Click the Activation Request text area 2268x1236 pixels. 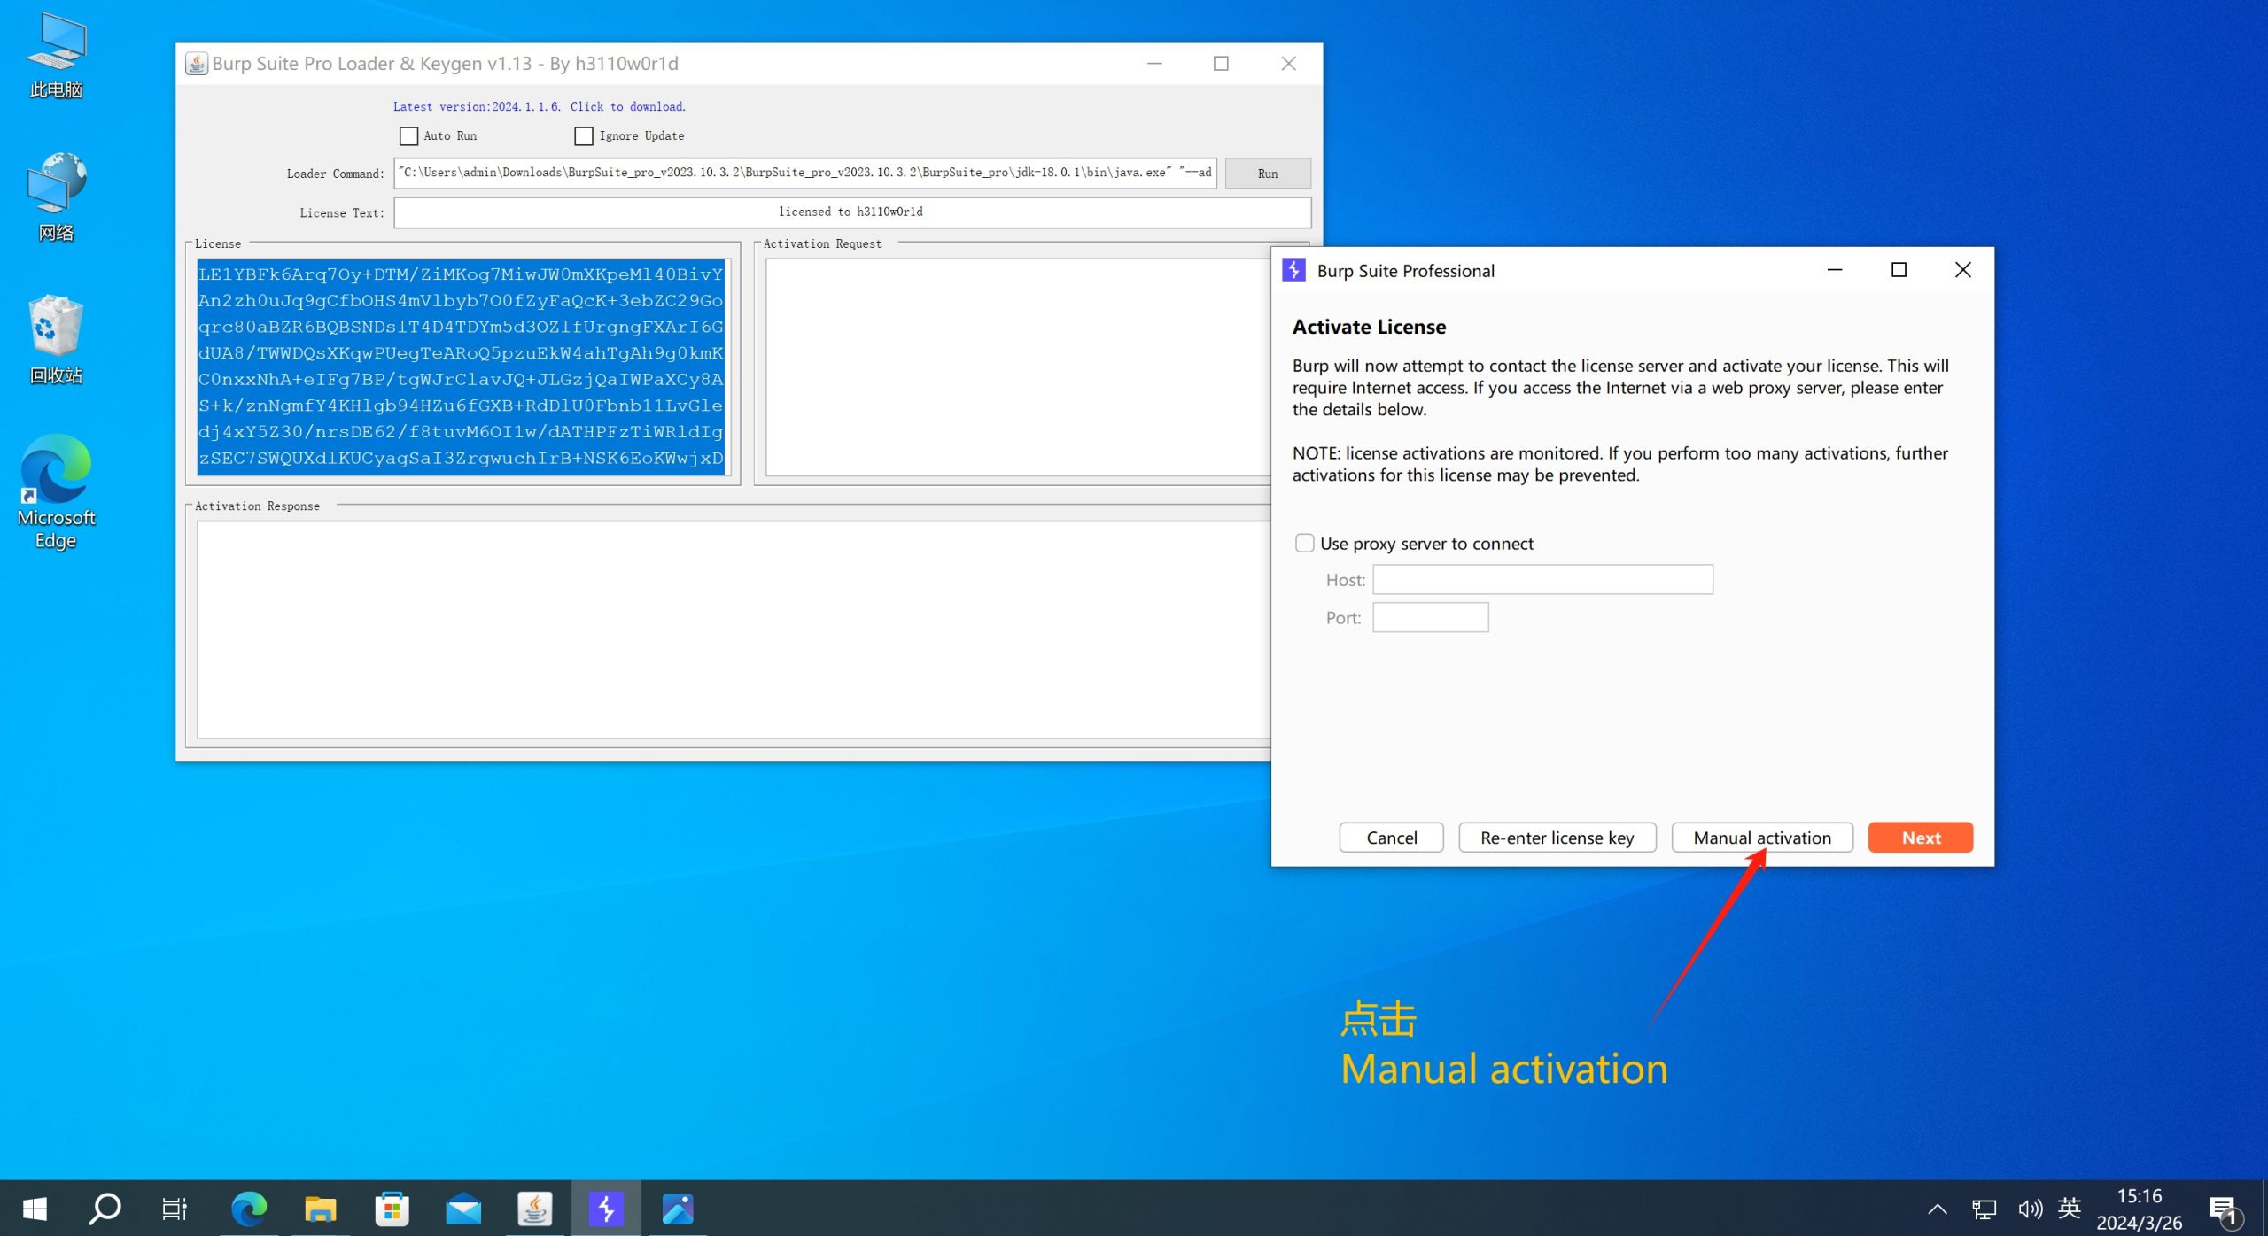coord(1018,367)
